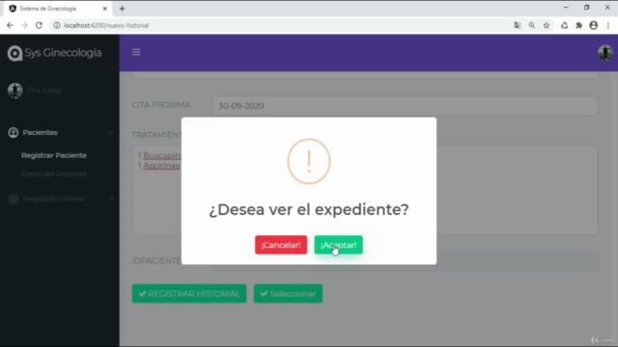Open the translate page icon
This screenshot has height=347, width=618.
coord(518,25)
